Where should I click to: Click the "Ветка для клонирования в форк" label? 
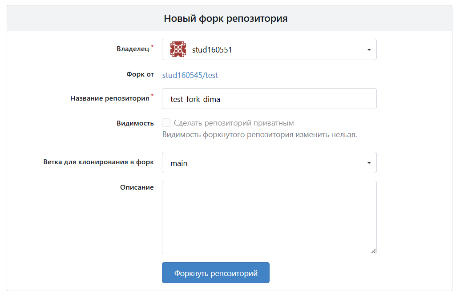pyautogui.click(x=98, y=162)
